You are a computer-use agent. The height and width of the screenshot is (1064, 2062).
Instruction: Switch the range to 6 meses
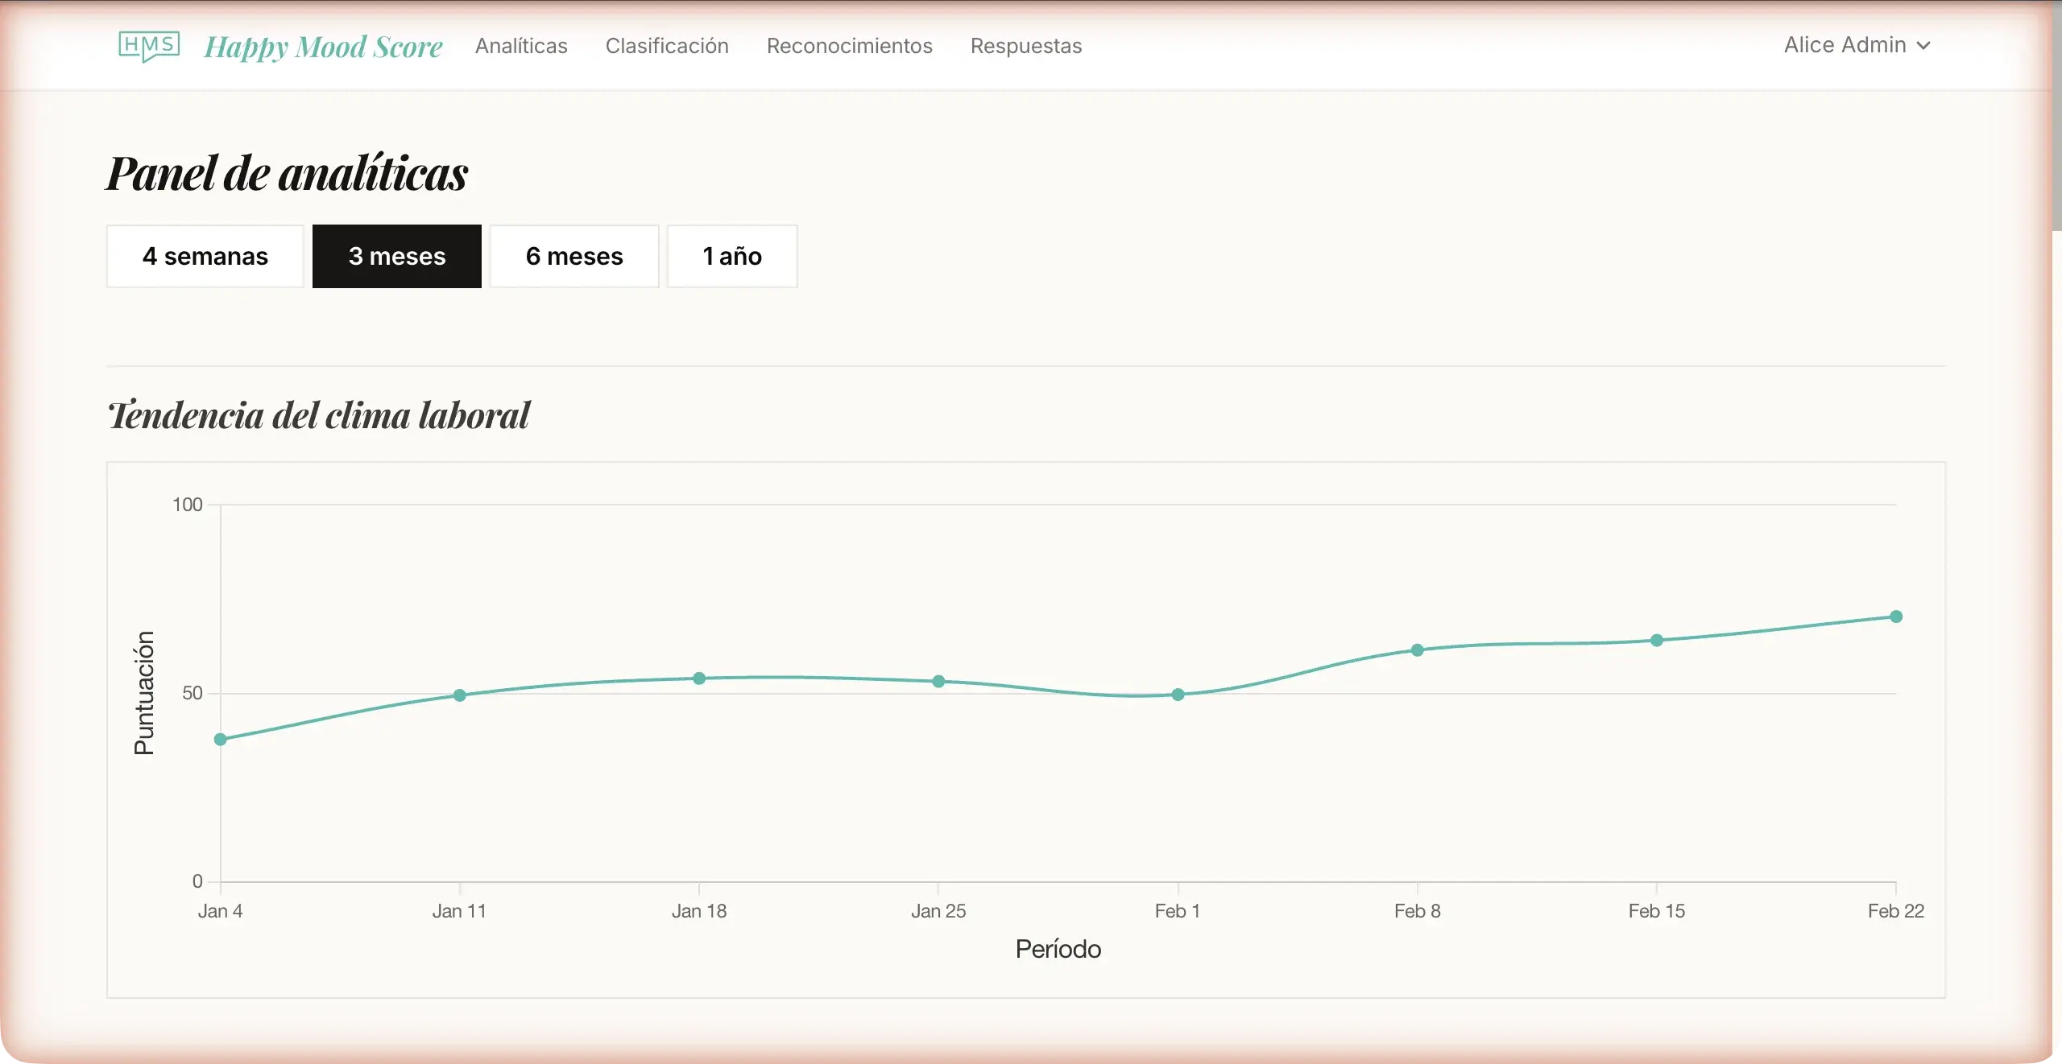(574, 256)
